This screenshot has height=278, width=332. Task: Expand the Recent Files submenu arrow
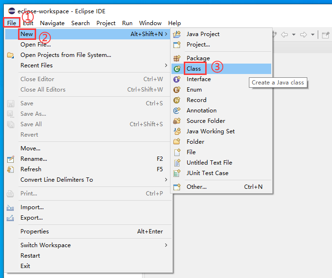click(x=166, y=65)
